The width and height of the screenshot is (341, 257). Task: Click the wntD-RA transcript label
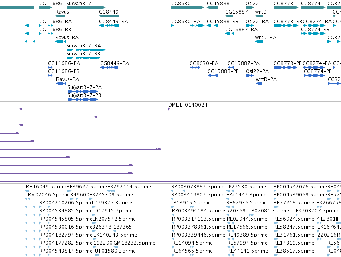click(x=266, y=37)
